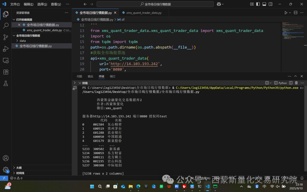This screenshot has height=192, width=307.
Task: Click the 全市场日线行情数据.py breadcrumb
Action: coord(95,20)
